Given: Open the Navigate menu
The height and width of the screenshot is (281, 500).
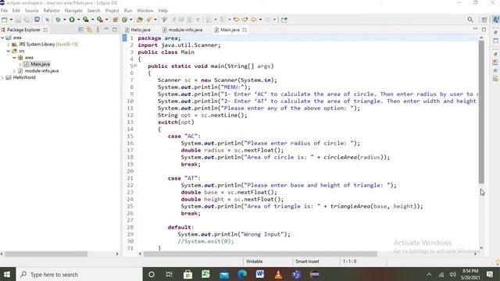Looking at the screenshot, I should point(73,10).
